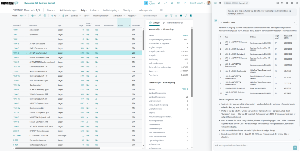Image resolution: width=300 pixels, height=151 pixels.
Task: Select the ATHEN Skuffemodul description cell
Action: pyautogui.click(x=38, y=53)
